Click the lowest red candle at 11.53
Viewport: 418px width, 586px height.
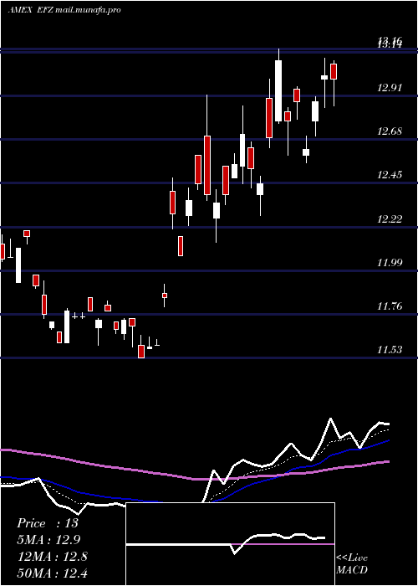(x=141, y=352)
